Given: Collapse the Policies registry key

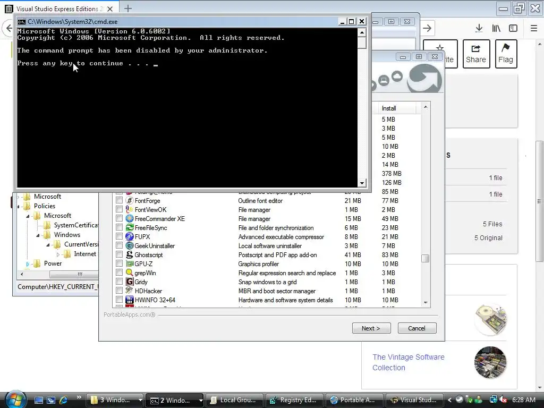Looking at the screenshot, I should pos(19,207).
